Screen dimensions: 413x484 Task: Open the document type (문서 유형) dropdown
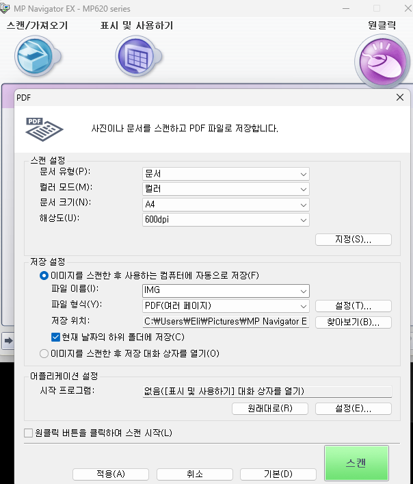(226, 174)
